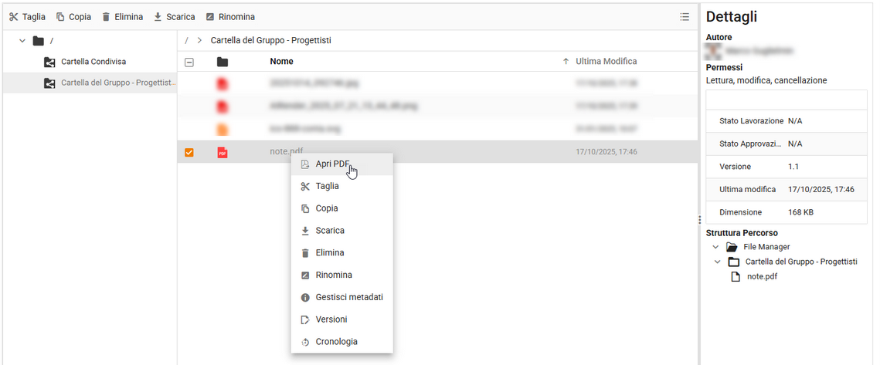This screenshot has width=880, height=365.
Task: Click the Dimensione 168 KB value
Action: click(x=801, y=212)
